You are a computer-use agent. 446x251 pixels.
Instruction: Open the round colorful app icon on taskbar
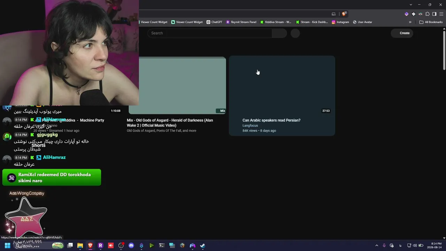[182, 245]
